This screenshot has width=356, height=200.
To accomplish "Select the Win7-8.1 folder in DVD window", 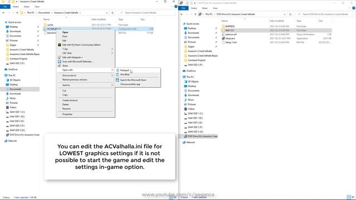I will click(x=230, y=31).
